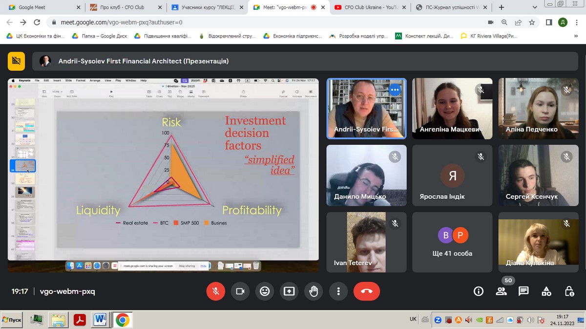Show the participants people panel
This screenshot has width=586, height=329.
tap(501, 291)
